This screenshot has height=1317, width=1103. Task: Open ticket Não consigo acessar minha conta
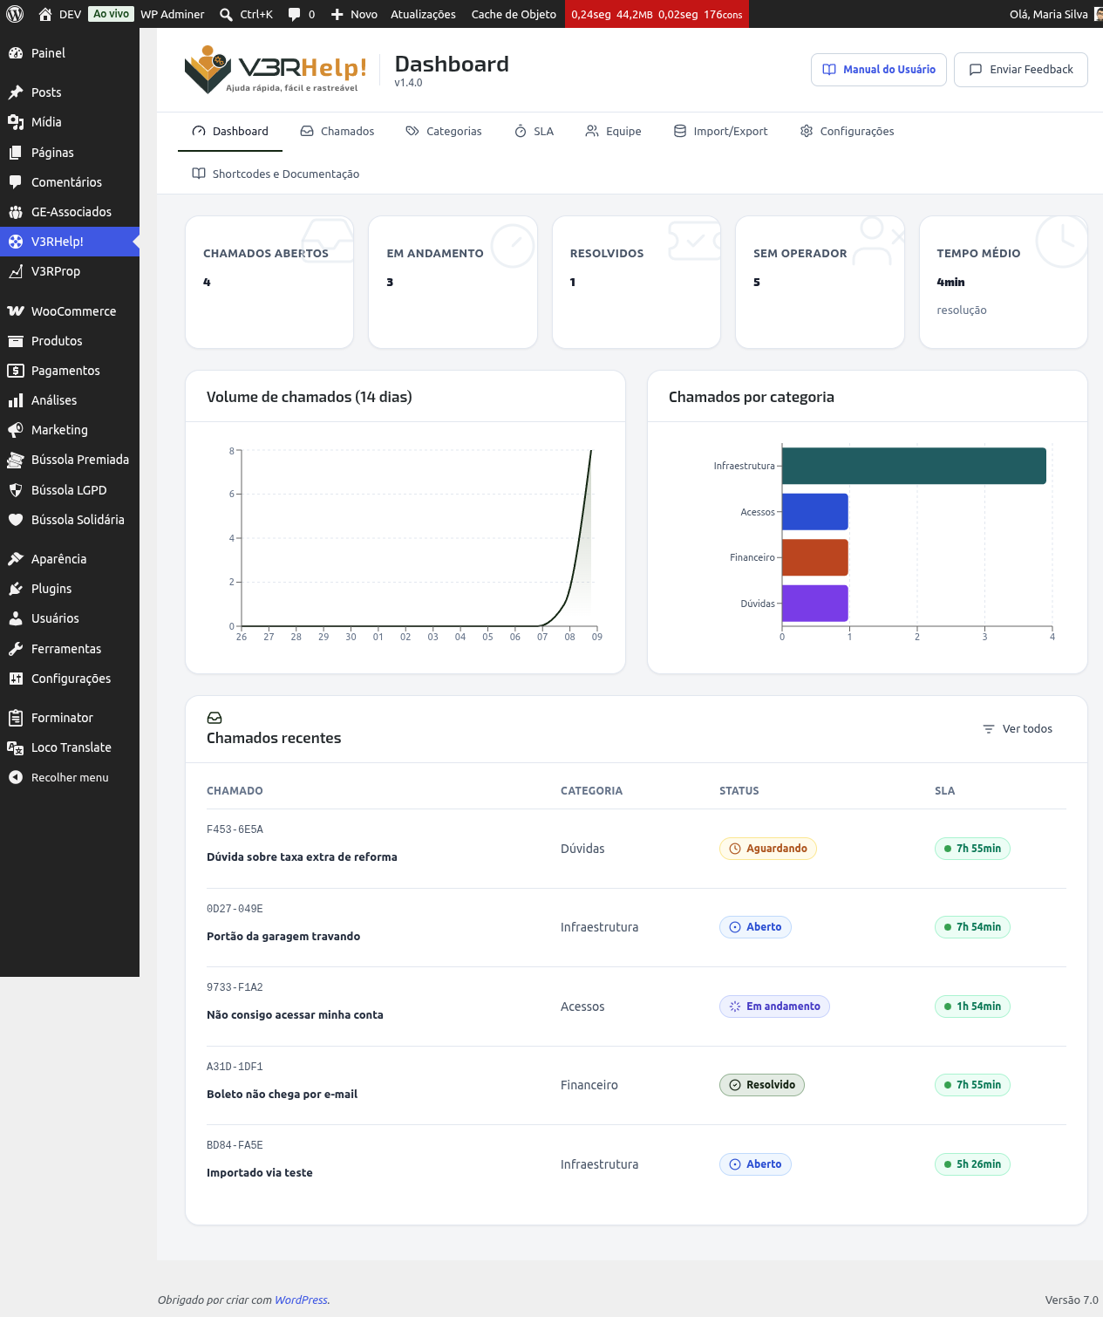[x=295, y=1015]
